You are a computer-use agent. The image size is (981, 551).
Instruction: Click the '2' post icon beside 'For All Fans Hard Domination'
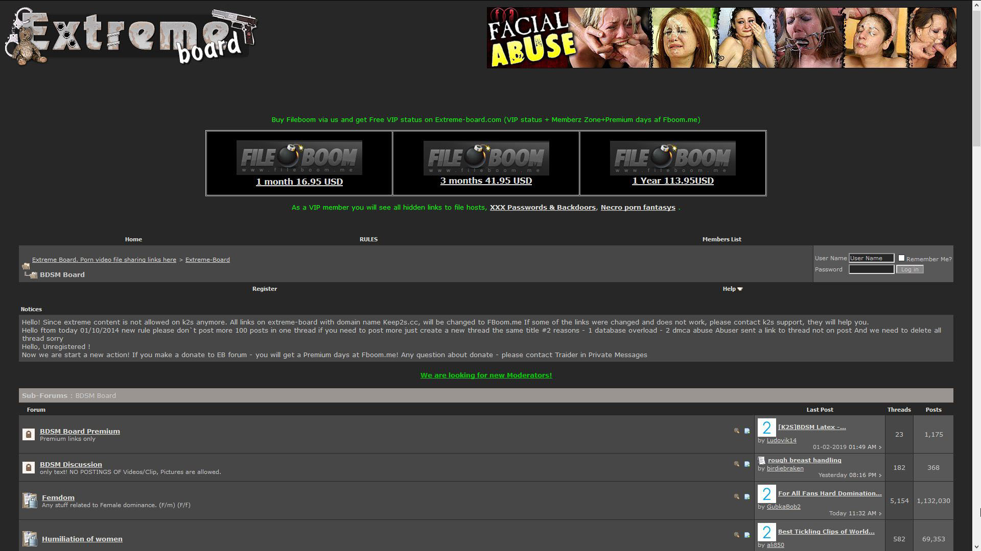[766, 494]
